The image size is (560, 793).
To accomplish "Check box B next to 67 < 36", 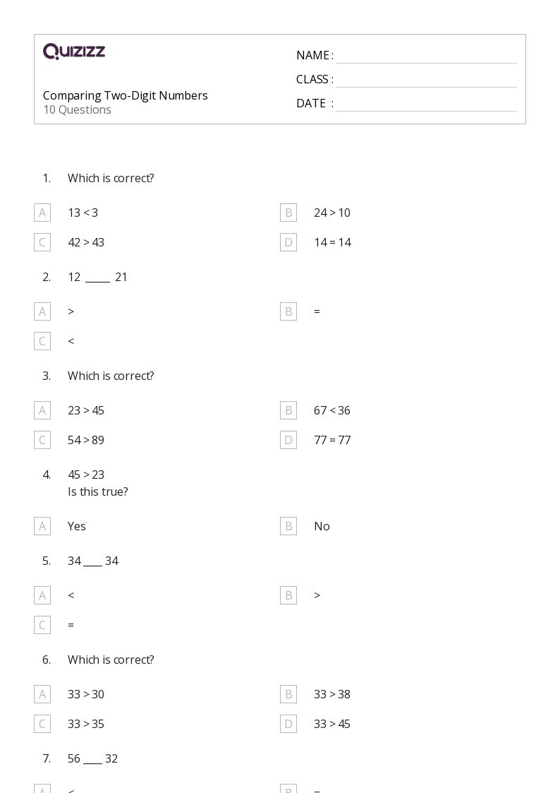I will coord(288,410).
